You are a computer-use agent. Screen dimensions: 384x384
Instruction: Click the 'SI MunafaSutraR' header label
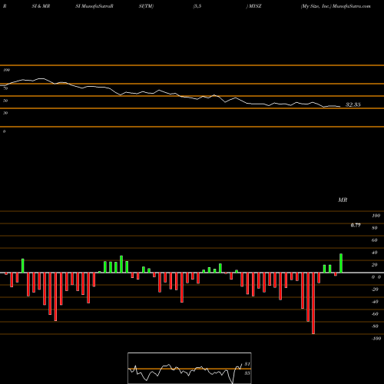(x=94, y=6)
